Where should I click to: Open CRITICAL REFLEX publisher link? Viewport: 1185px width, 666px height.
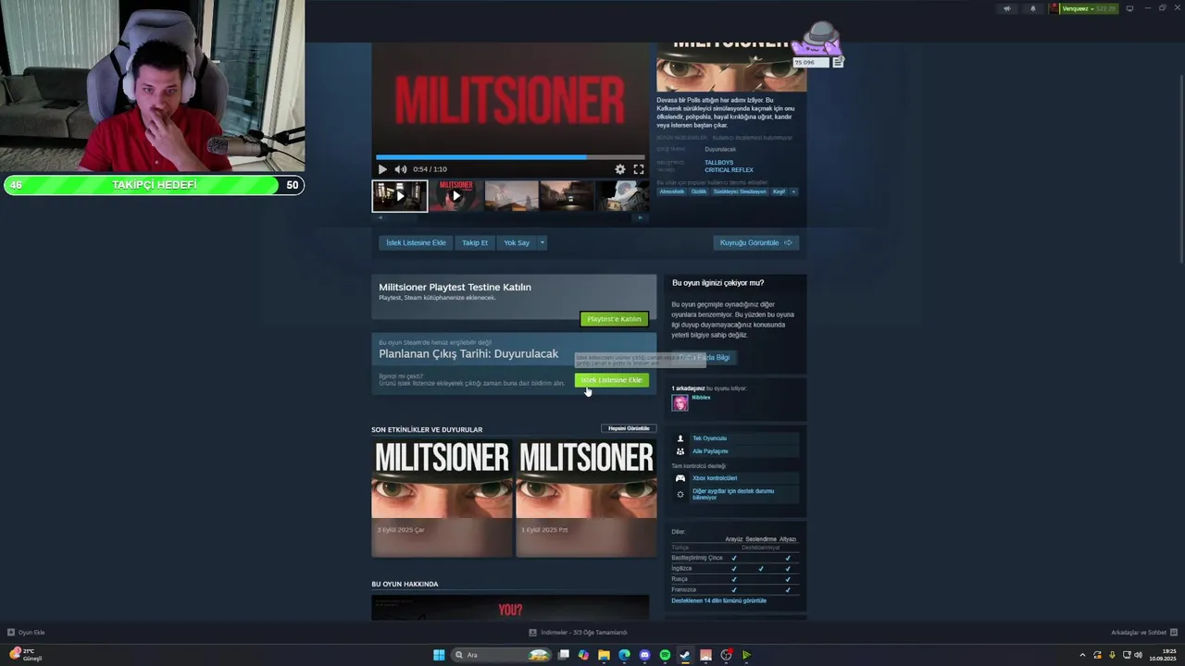(729, 170)
